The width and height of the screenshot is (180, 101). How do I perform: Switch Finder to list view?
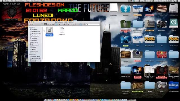pyautogui.click(x=48, y=24)
